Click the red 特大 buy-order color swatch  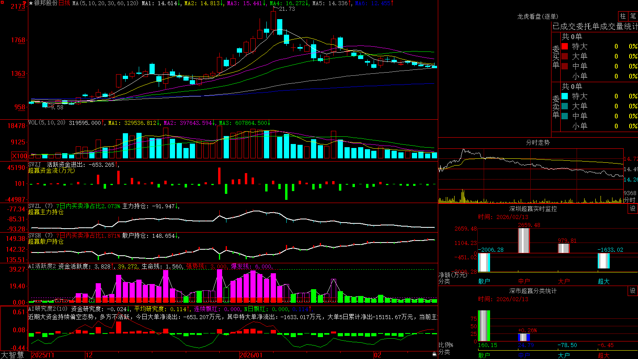click(x=565, y=46)
